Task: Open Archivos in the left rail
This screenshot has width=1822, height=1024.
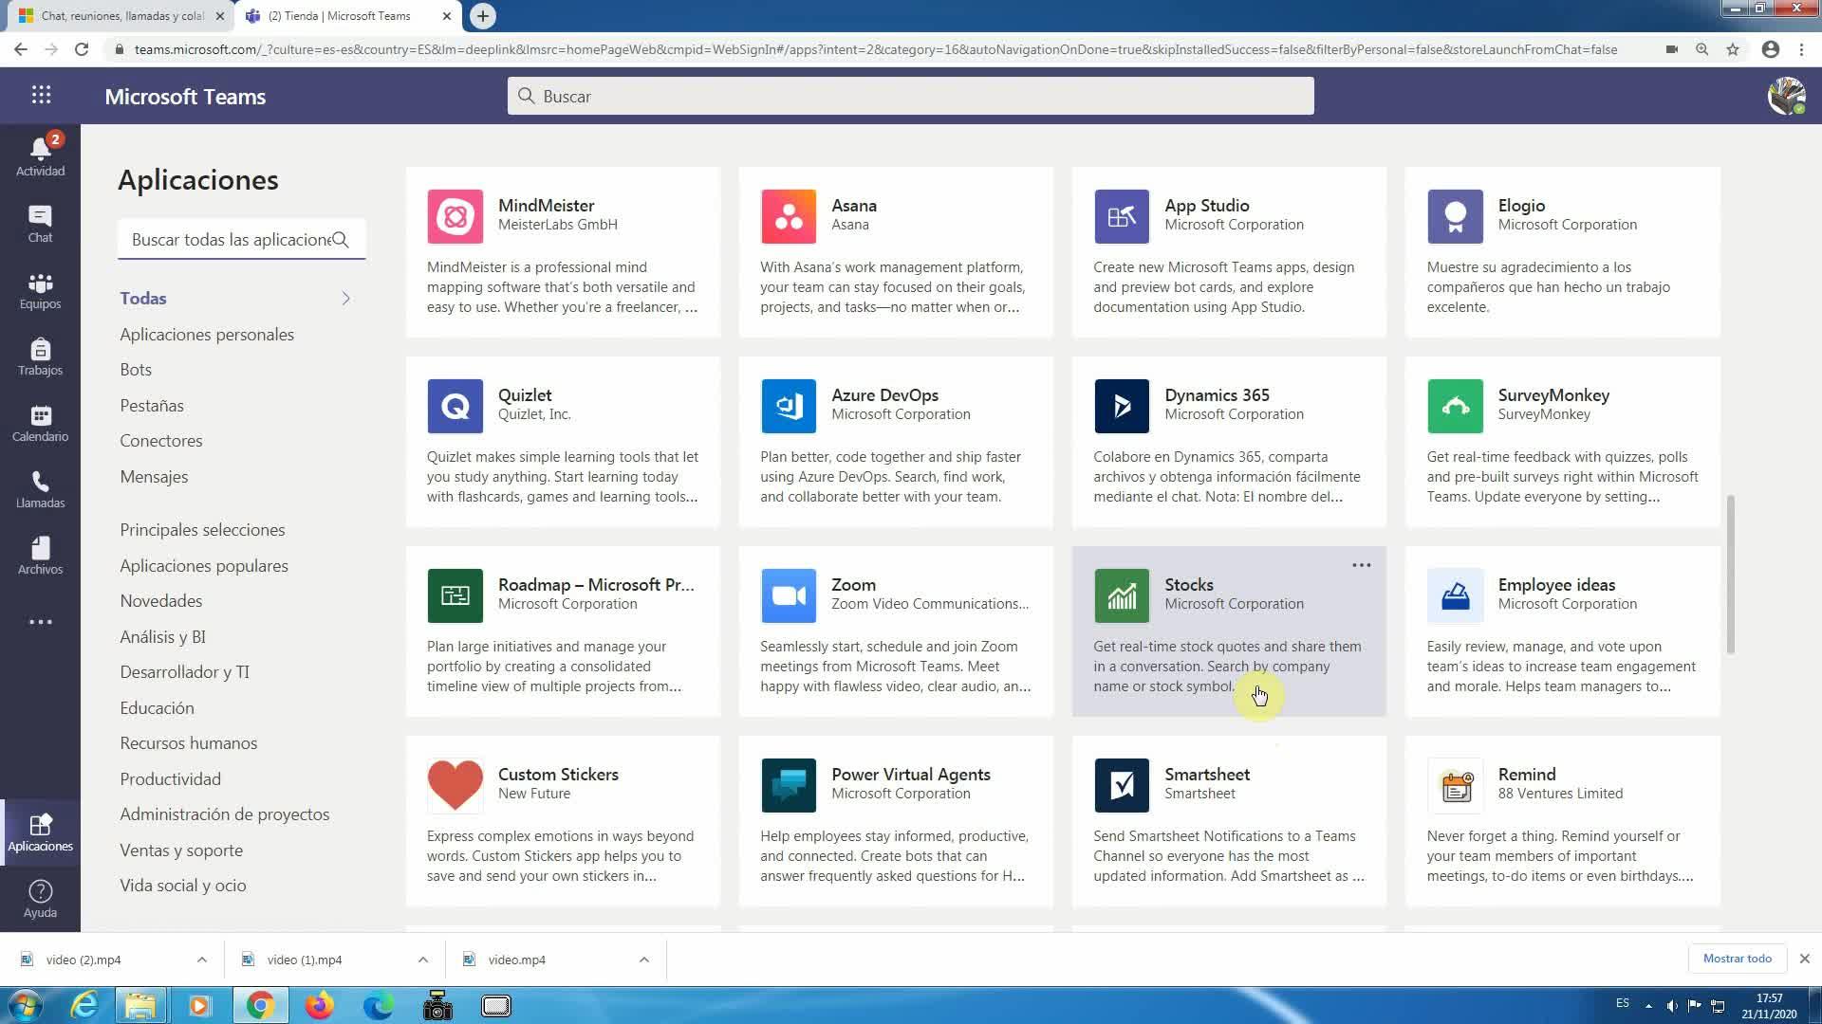Action: (40, 556)
